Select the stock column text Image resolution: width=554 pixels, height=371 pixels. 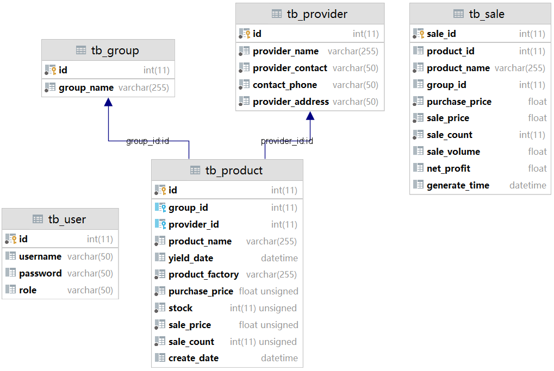(180, 308)
